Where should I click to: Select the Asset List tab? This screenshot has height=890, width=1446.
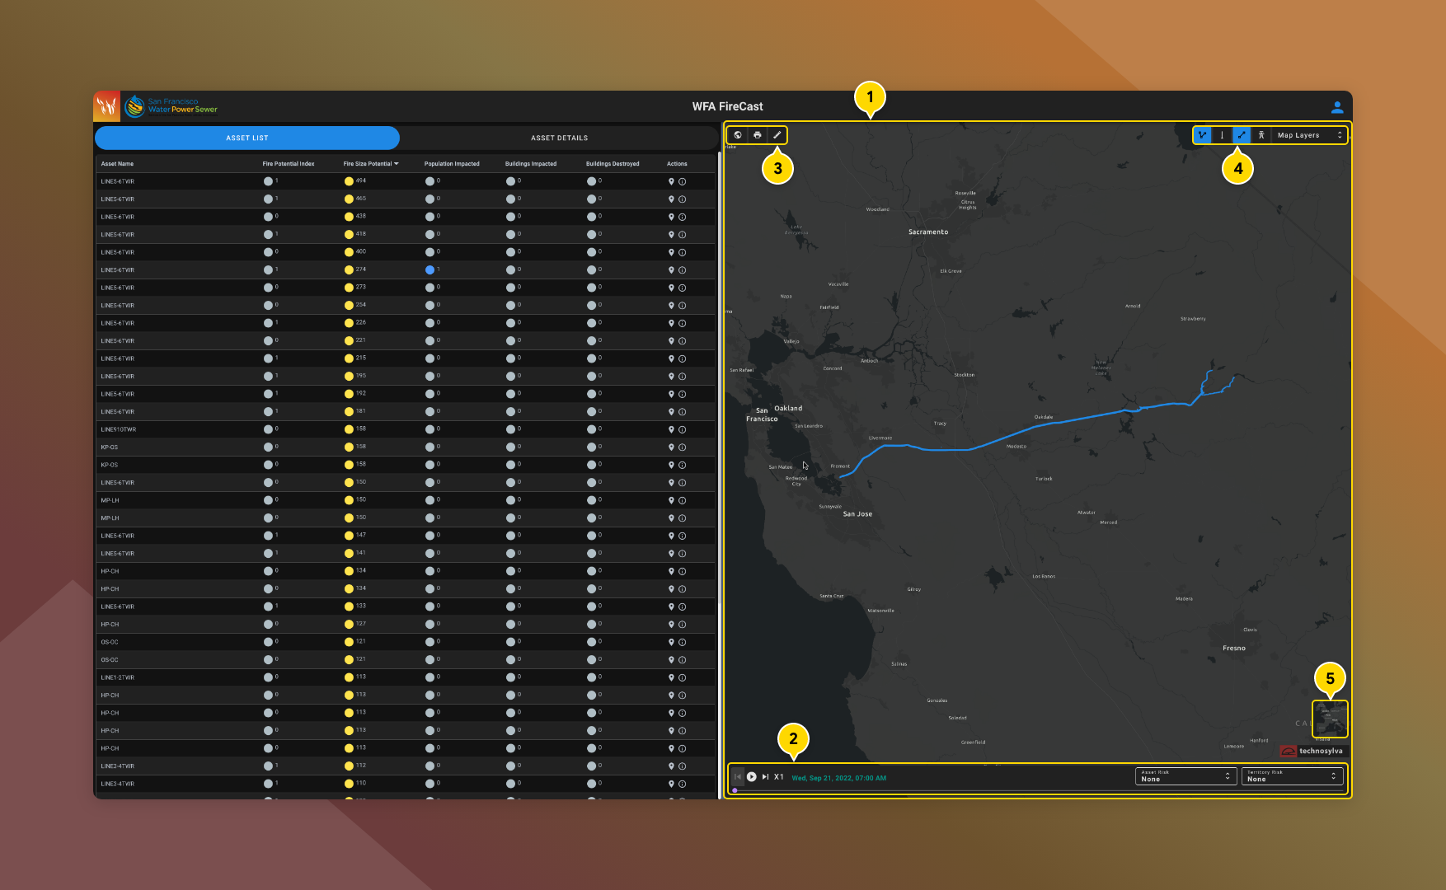pyautogui.click(x=247, y=138)
